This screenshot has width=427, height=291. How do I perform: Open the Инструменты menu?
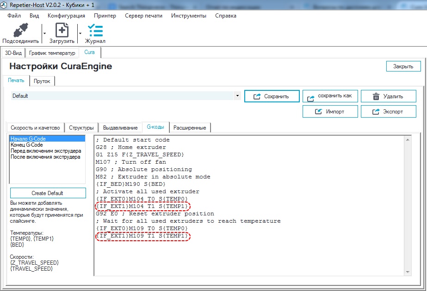[188, 15]
